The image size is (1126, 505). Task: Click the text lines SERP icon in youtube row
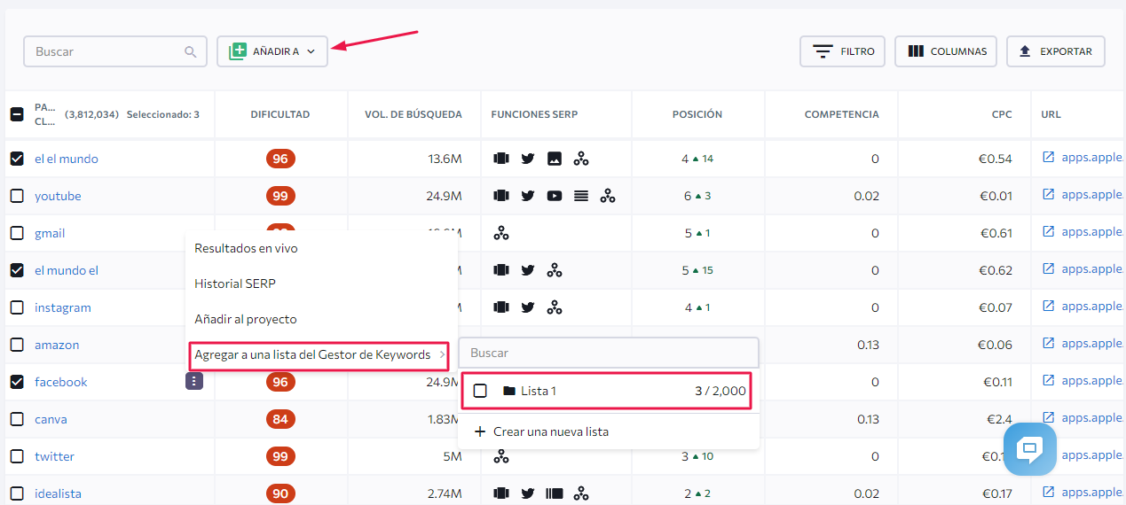point(581,196)
